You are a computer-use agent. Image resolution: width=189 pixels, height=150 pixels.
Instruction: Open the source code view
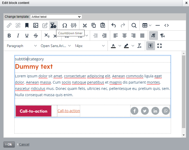167,25
